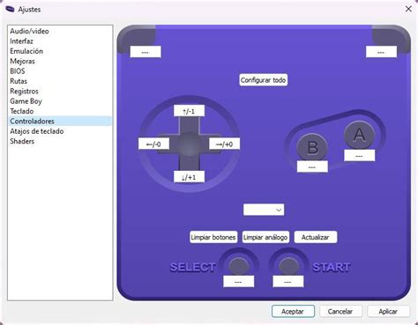418x325 pixels.
Task: Click the Limpiar botones button
Action: pyautogui.click(x=213, y=237)
